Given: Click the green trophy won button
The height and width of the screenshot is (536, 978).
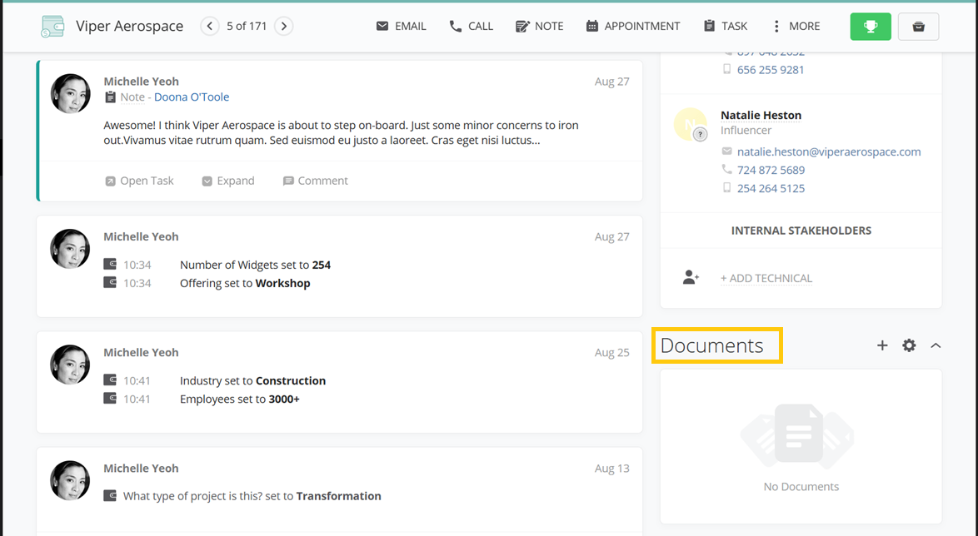Looking at the screenshot, I should click(x=871, y=27).
